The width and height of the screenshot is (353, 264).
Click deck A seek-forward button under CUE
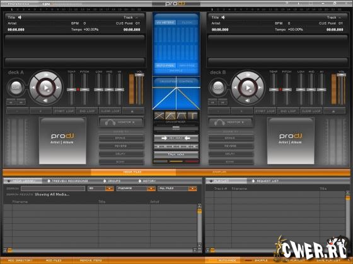click(21, 102)
